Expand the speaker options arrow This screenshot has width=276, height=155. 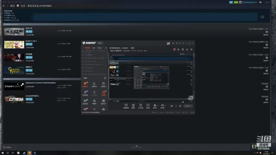click(x=165, y=106)
